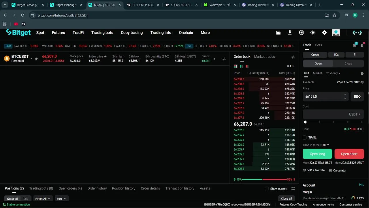Image resolution: width=369 pixels, height=208 pixels.
Task: Show buy orders only view
Action: 241,66
